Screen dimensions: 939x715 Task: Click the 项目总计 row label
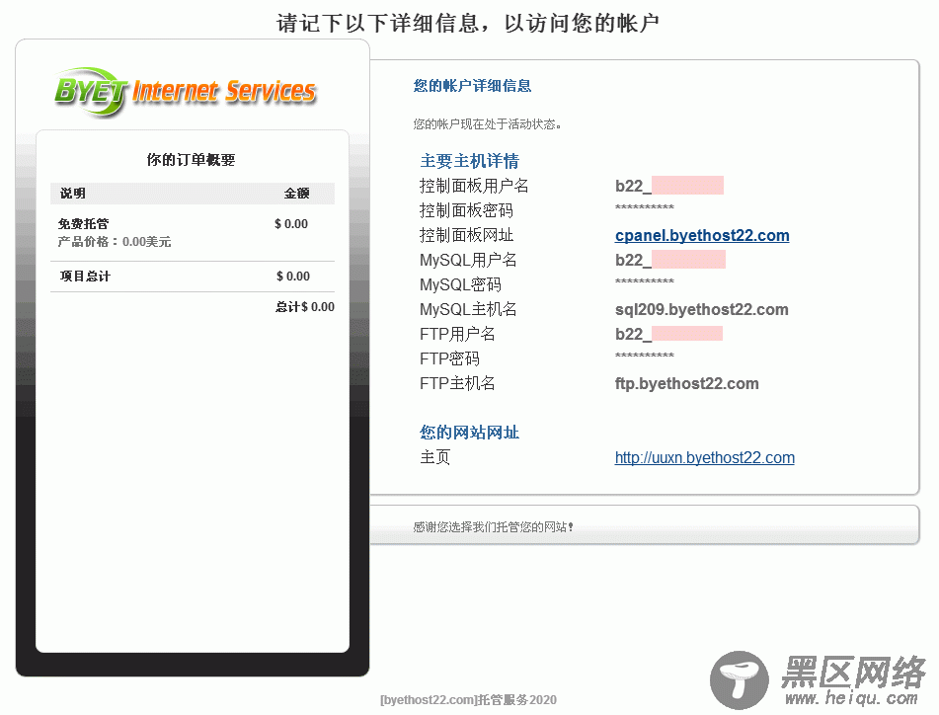pos(85,277)
